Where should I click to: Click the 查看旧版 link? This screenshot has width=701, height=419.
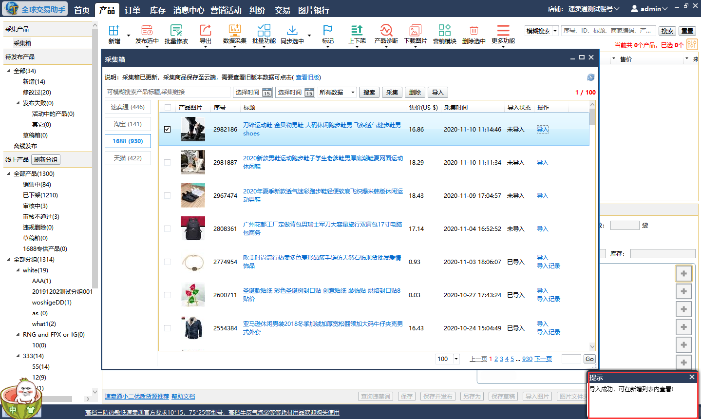(307, 77)
